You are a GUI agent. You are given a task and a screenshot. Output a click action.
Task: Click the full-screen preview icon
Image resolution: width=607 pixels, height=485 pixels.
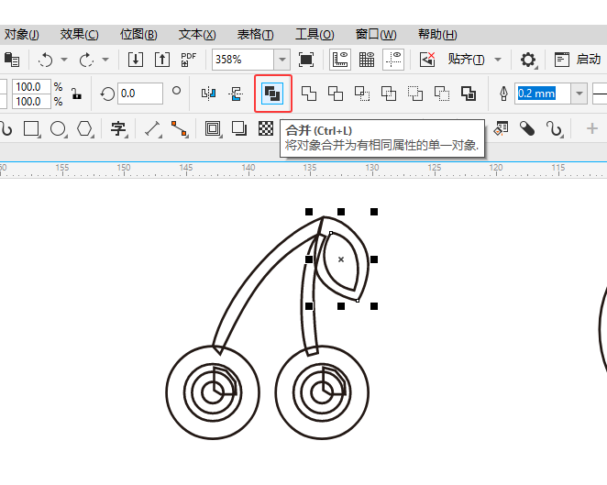pos(306,60)
